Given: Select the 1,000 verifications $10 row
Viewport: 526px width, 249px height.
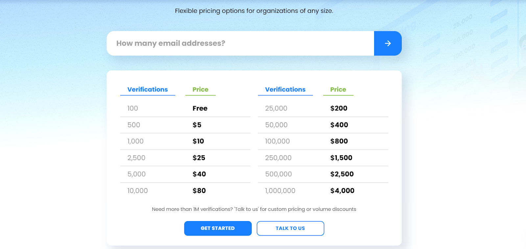Looking at the screenshot, I should point(185,141).
